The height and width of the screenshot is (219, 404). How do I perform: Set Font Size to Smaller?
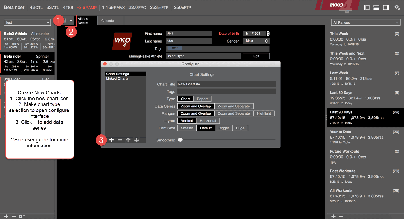pyautogui.click(x=187, y=128)
